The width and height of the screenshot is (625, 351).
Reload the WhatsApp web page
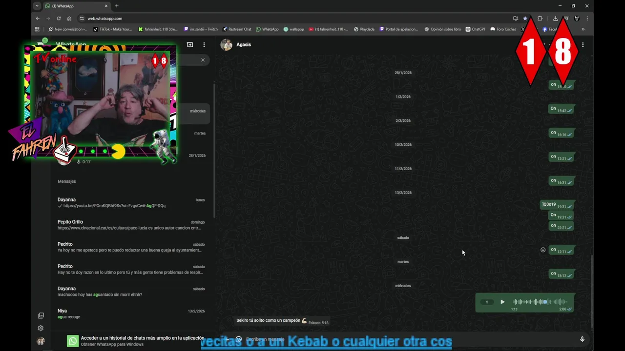59,19
